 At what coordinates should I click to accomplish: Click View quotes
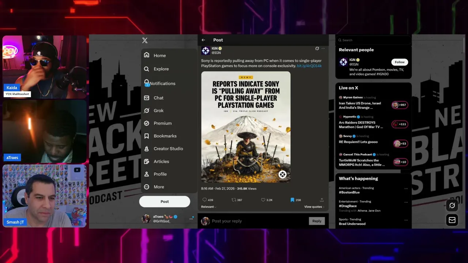tap(314, 207)
